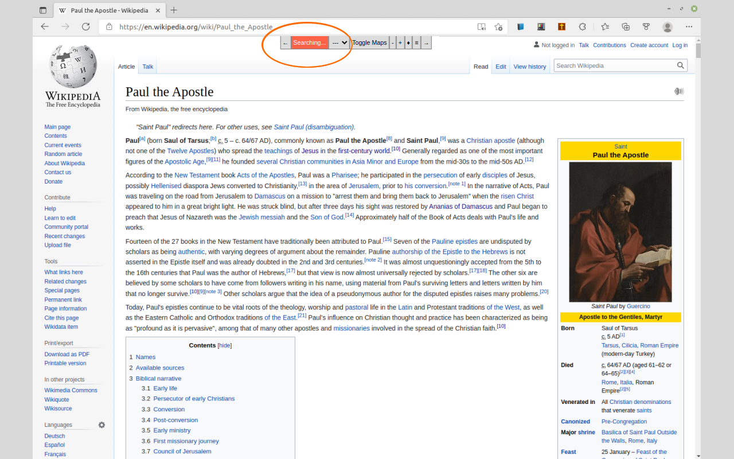Click the three-lines button in maps toolbar

(x=417, y=42)
